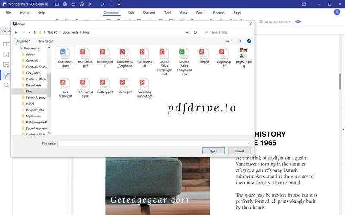Select the Launch Sales Campaigns.xlsx file
Image resolution: width=345 pixels, height=215 pixels.
coord(184,61)
